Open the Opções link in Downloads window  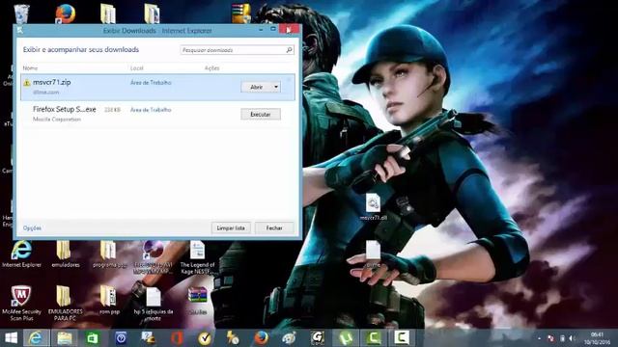(32, 228)
